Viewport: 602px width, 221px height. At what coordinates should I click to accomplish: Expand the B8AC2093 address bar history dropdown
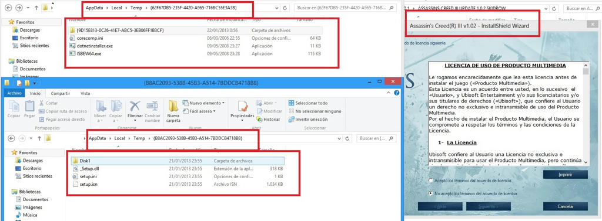[x=339, y=138]
